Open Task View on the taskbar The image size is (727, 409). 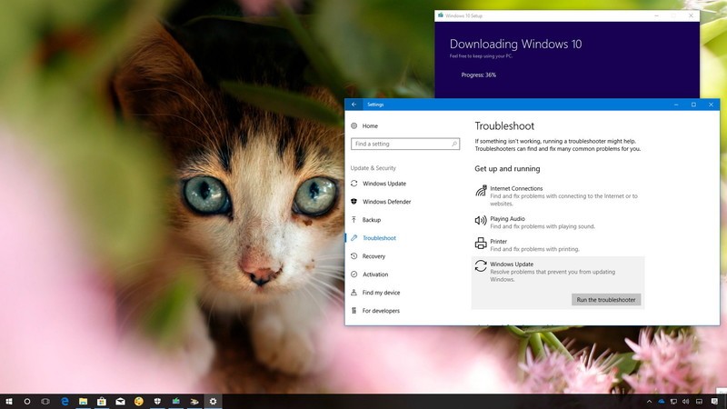tap(45, 402)
